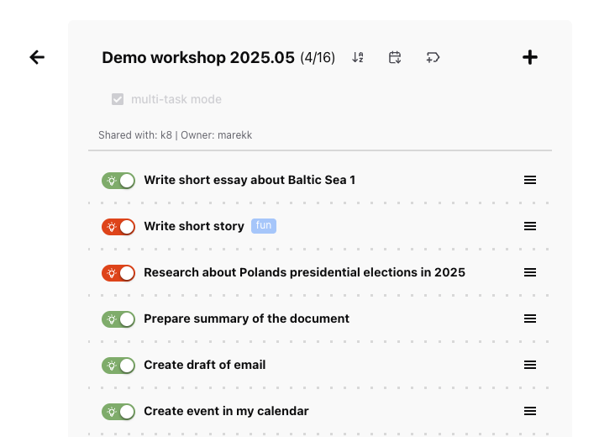Viewport: 599px width, 437px height.
Task: Click the calendar sort icon
Action: [395, 57]
